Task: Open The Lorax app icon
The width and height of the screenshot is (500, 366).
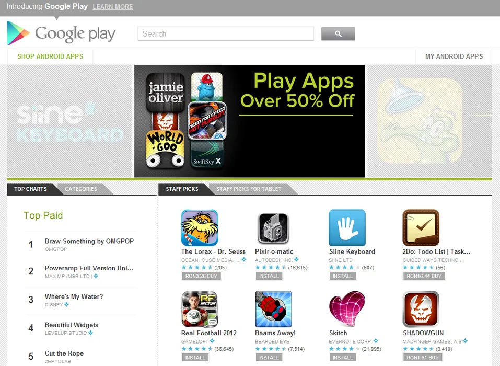Action: tap(200, 227)
